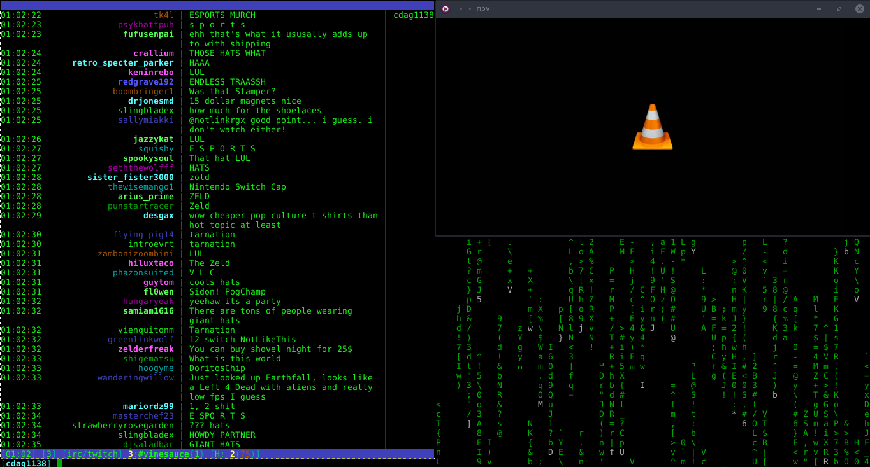Click username introevrt
The width and height of the screenshot is (870, 467).
tap(151, 244)
